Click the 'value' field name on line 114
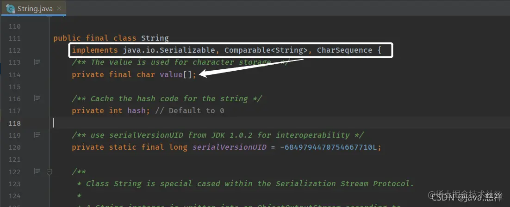This screenshot has width=510, height=207. [171, 75]
